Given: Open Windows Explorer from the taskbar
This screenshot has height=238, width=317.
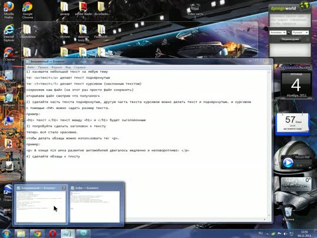Looking at the screenshot, I should (x=21, y=234).
